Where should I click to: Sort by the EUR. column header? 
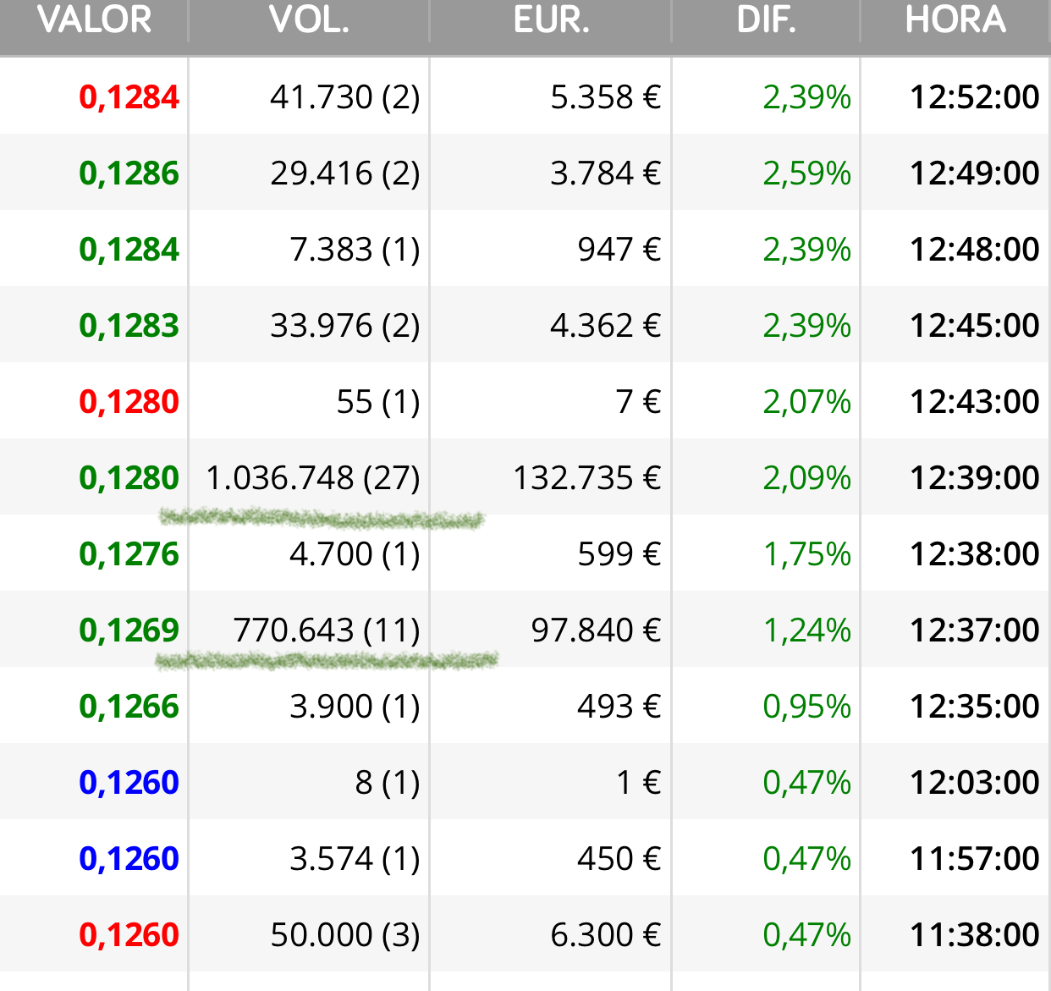551,20
